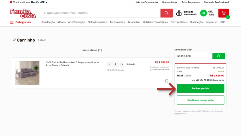This screenshot has height=136, width=241.
Task: Open the JR user avatar
Action: (203, 13)
